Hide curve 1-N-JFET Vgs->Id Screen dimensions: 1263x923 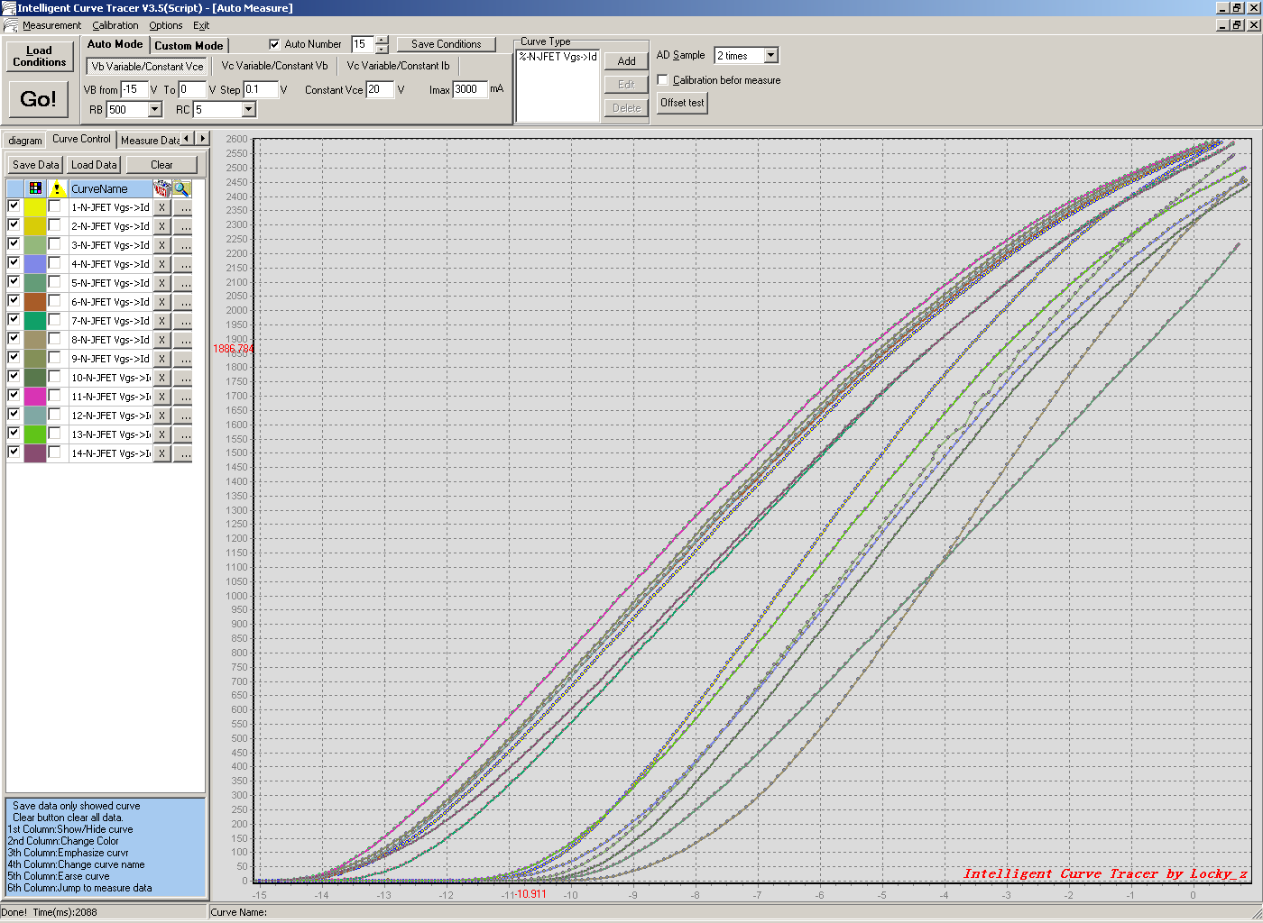[x=14, y=206]
